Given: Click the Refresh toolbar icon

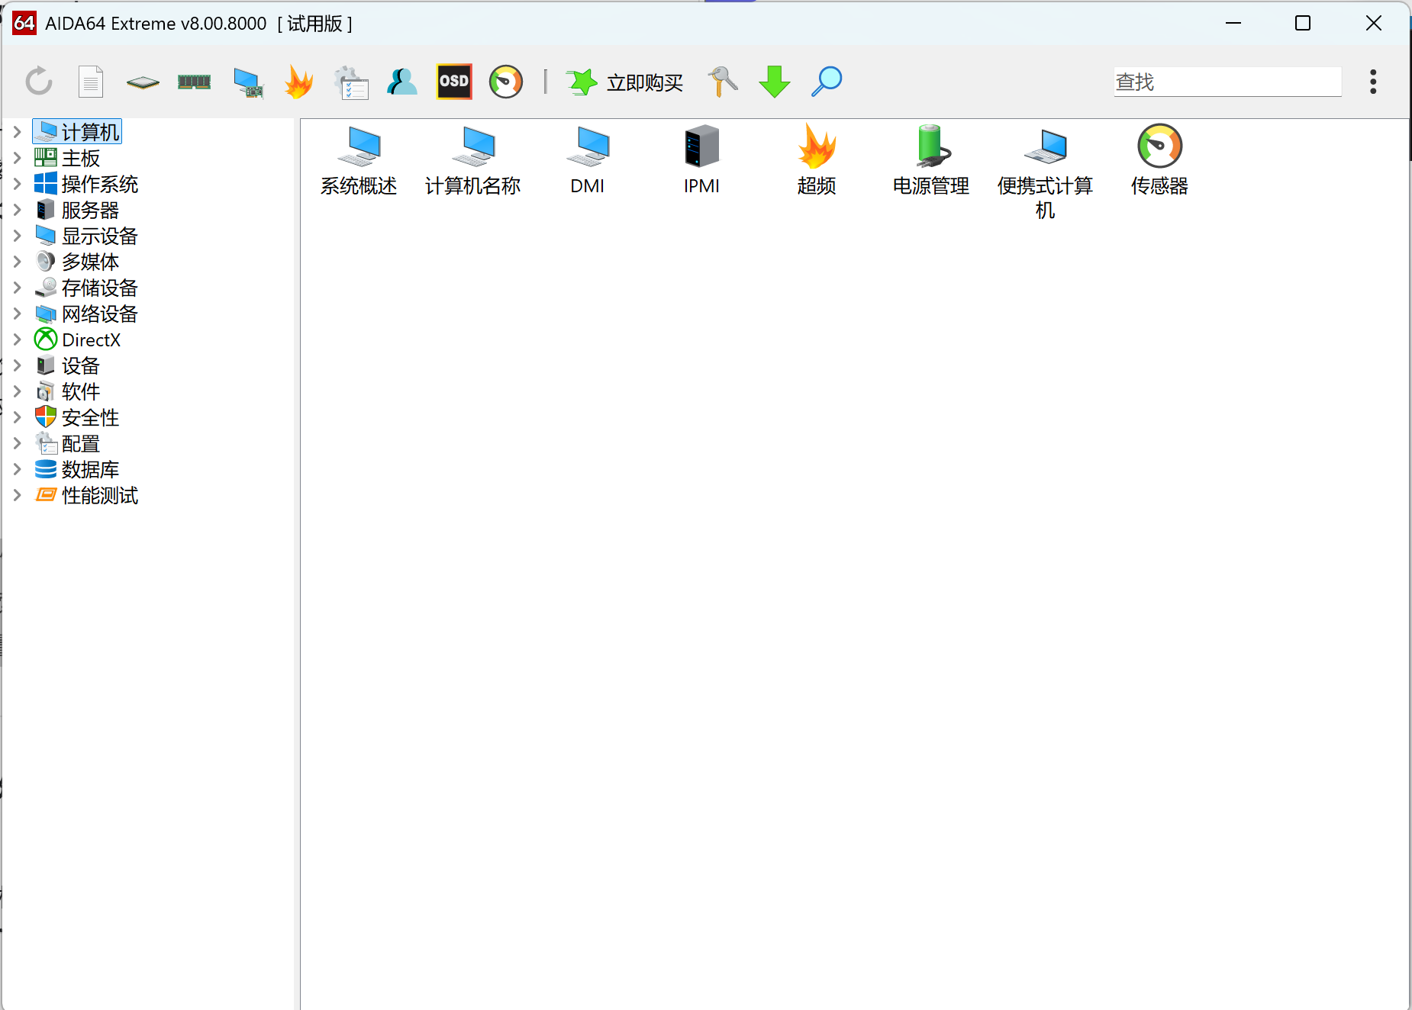Looking at the screenshot, I should (39, 82).
